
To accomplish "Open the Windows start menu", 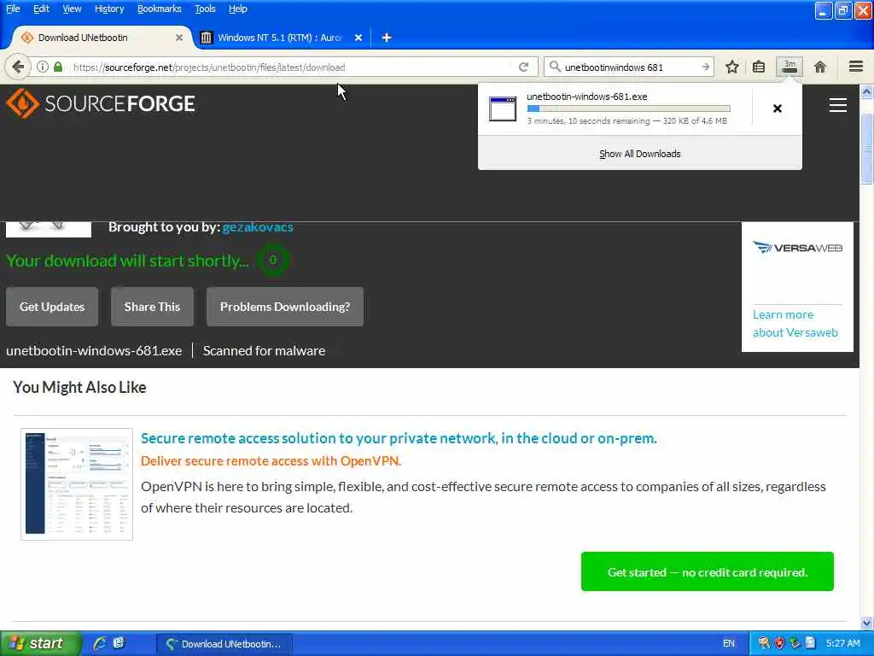I will click(40, 643).
